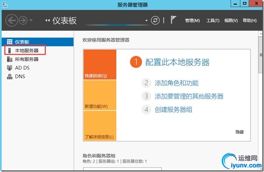This screenshot has height=172, width=264.
Task: Open the 管理(M) menu
Action: pos(192,20)
